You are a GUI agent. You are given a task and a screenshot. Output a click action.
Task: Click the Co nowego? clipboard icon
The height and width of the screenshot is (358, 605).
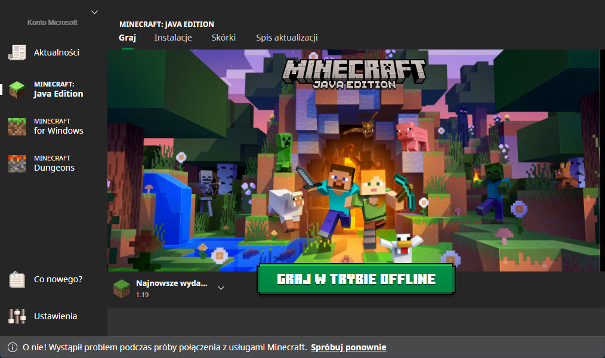pos(17,279)
